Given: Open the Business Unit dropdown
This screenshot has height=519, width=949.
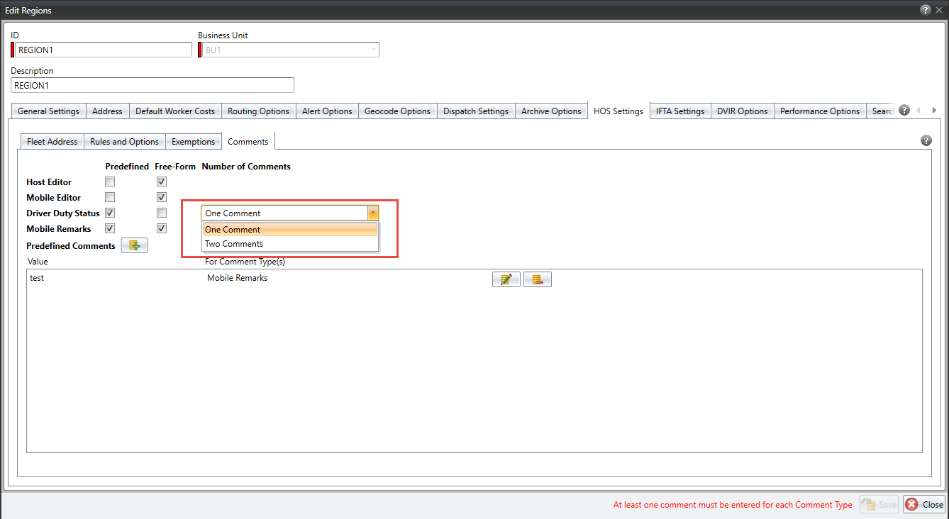Looking at the screenshot, I should (372, 49).
